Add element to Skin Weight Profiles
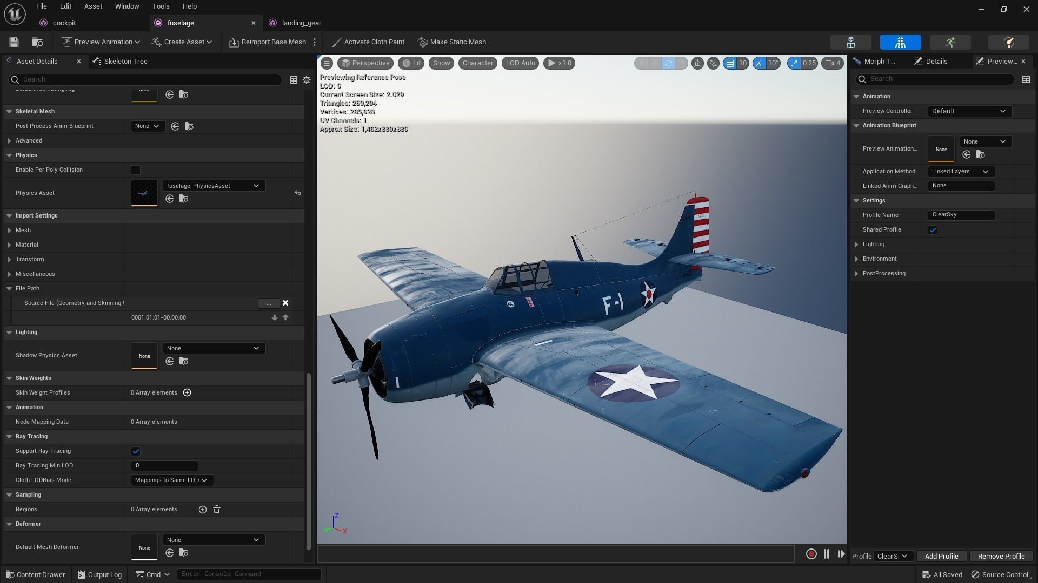 pos(187,392)
